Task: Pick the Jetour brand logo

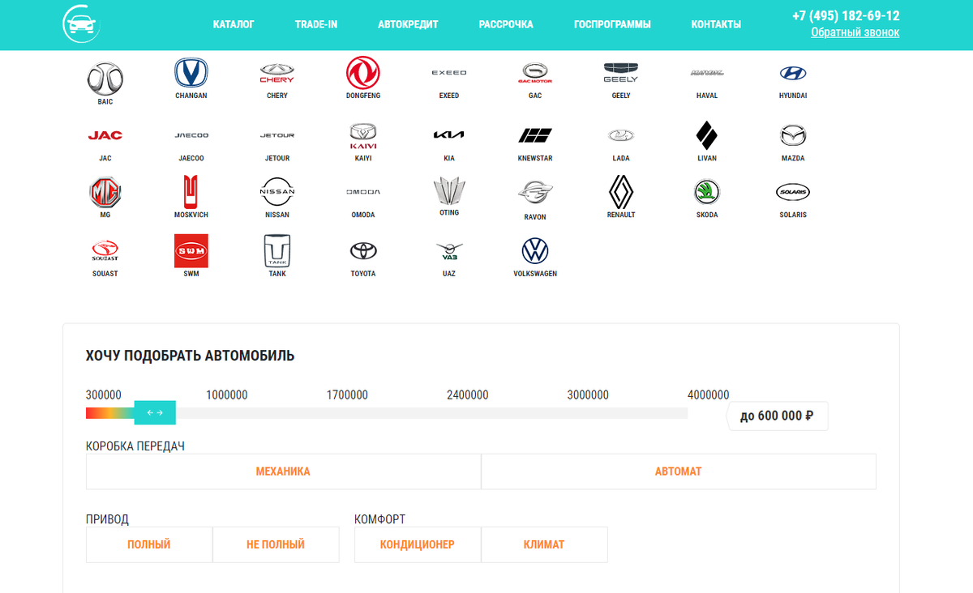Action: tap(277, 135)
